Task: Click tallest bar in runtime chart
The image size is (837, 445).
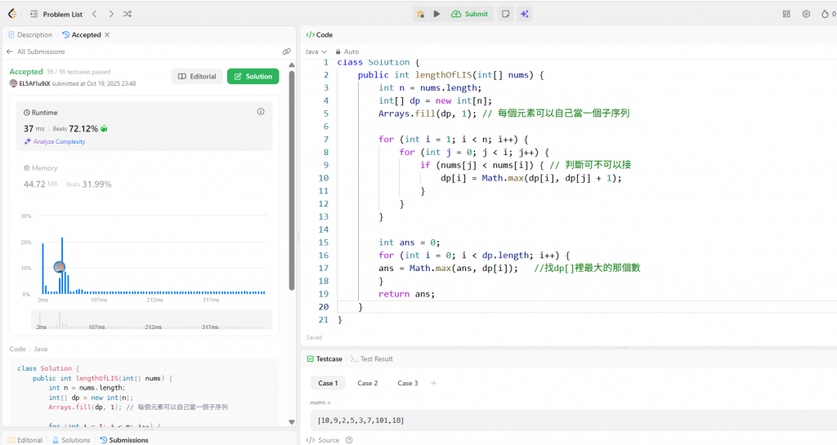Action: 62,265
